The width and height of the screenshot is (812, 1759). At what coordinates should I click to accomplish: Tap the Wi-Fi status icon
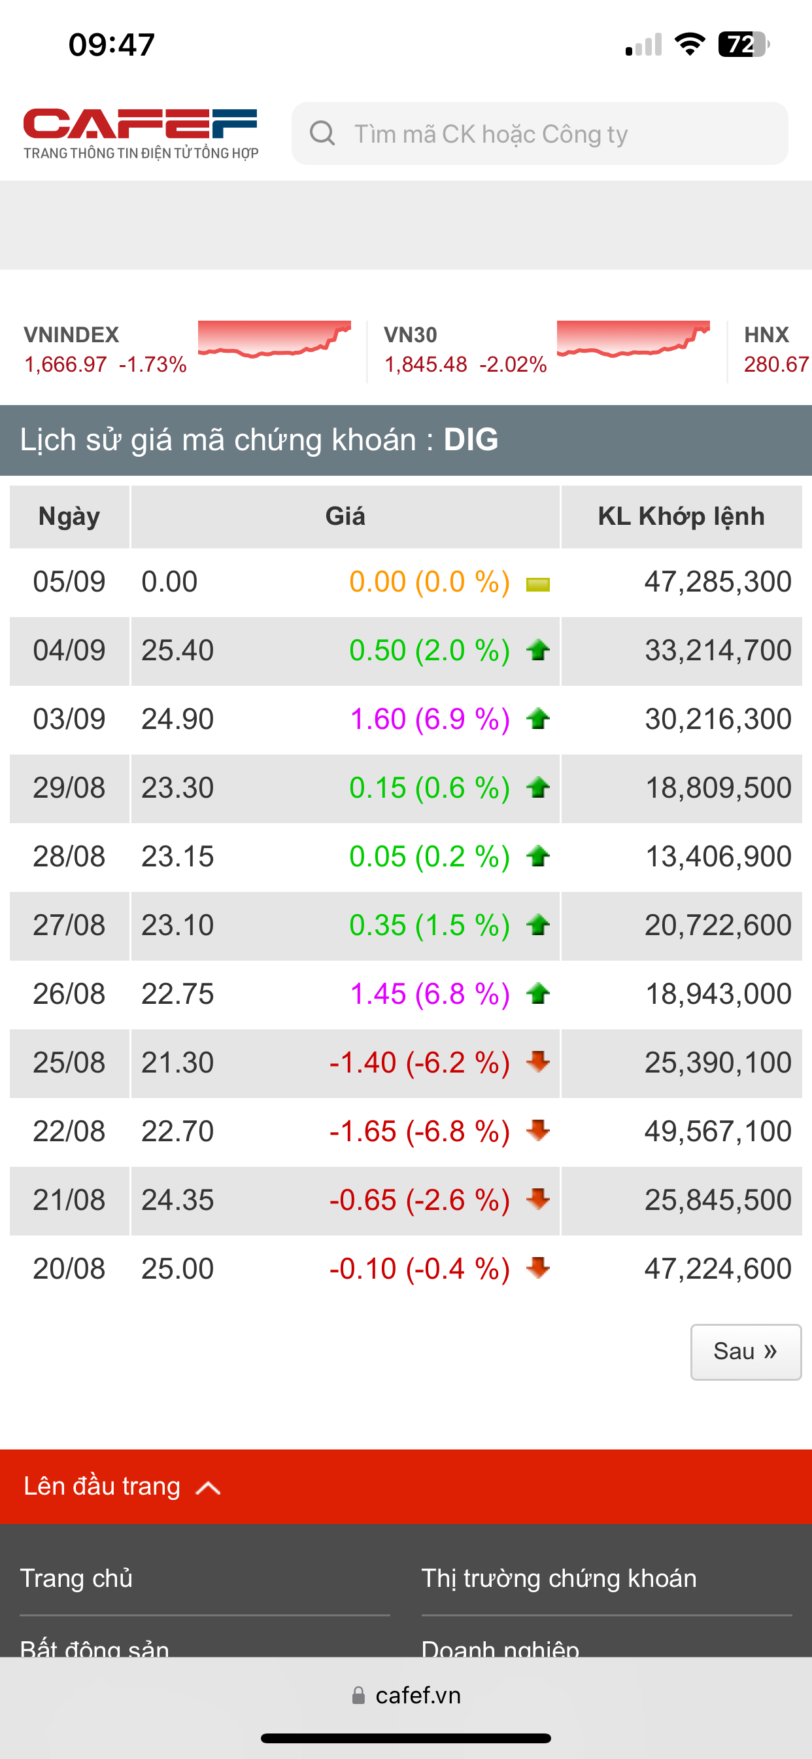pyautogui.click(x=689, y=45)
